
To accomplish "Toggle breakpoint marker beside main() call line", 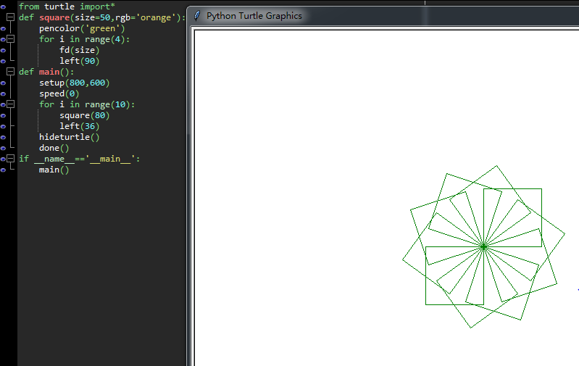I will (3, 170).
